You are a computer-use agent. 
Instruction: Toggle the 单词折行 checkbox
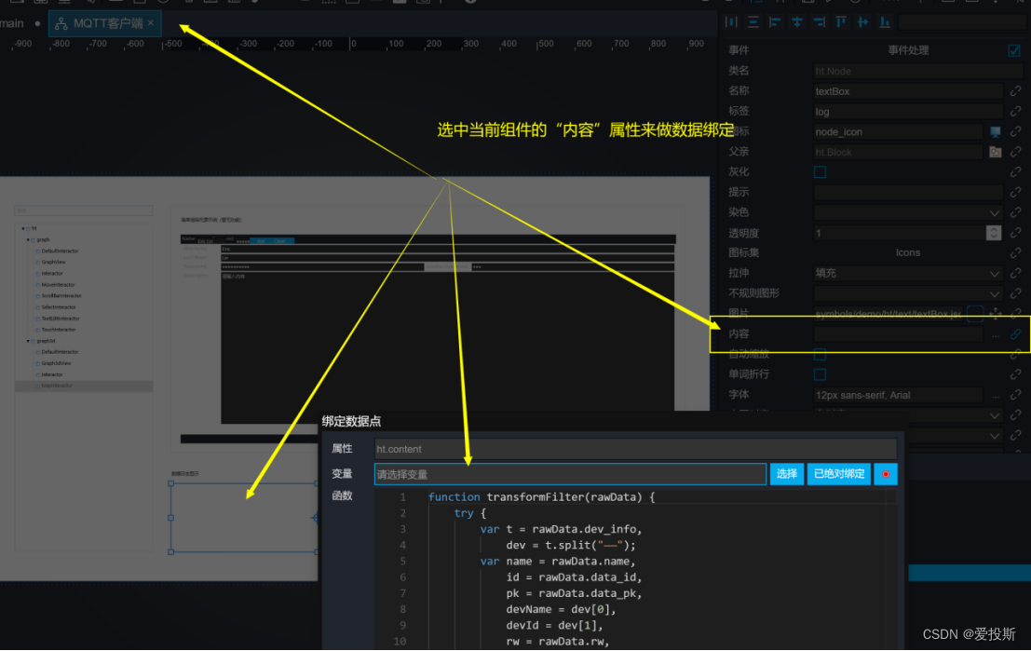click(819, 374)
